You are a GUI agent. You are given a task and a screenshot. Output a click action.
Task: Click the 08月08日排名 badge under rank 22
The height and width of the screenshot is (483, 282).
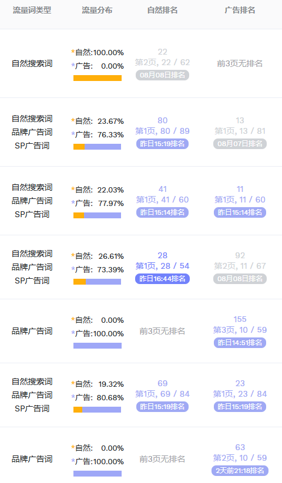pyautogui.click(x=162, y=75)
